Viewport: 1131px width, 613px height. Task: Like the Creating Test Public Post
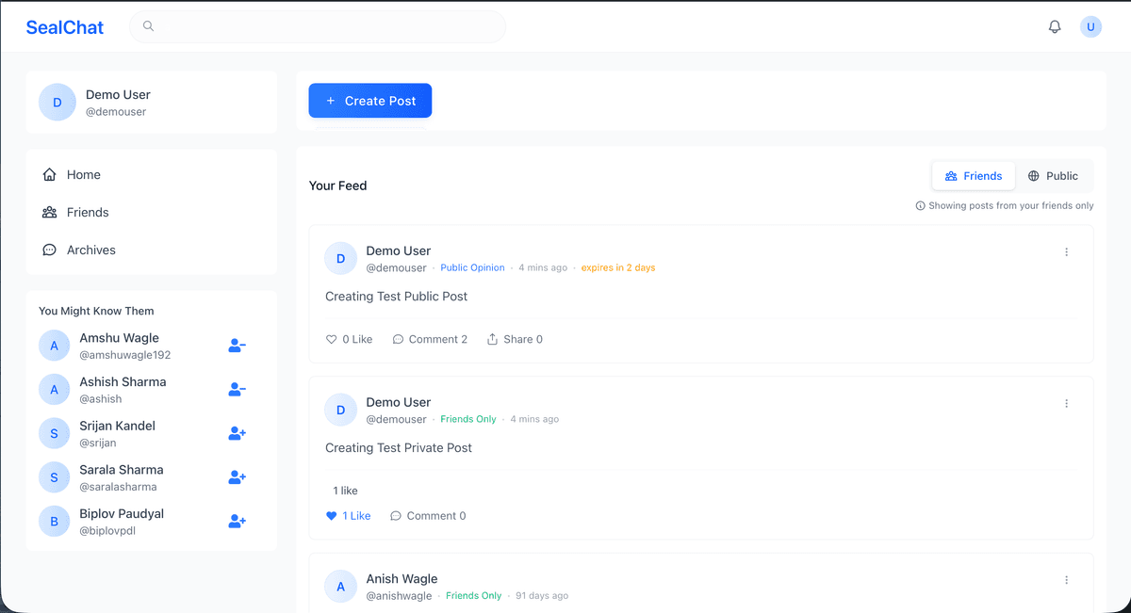tap(349, 339)
